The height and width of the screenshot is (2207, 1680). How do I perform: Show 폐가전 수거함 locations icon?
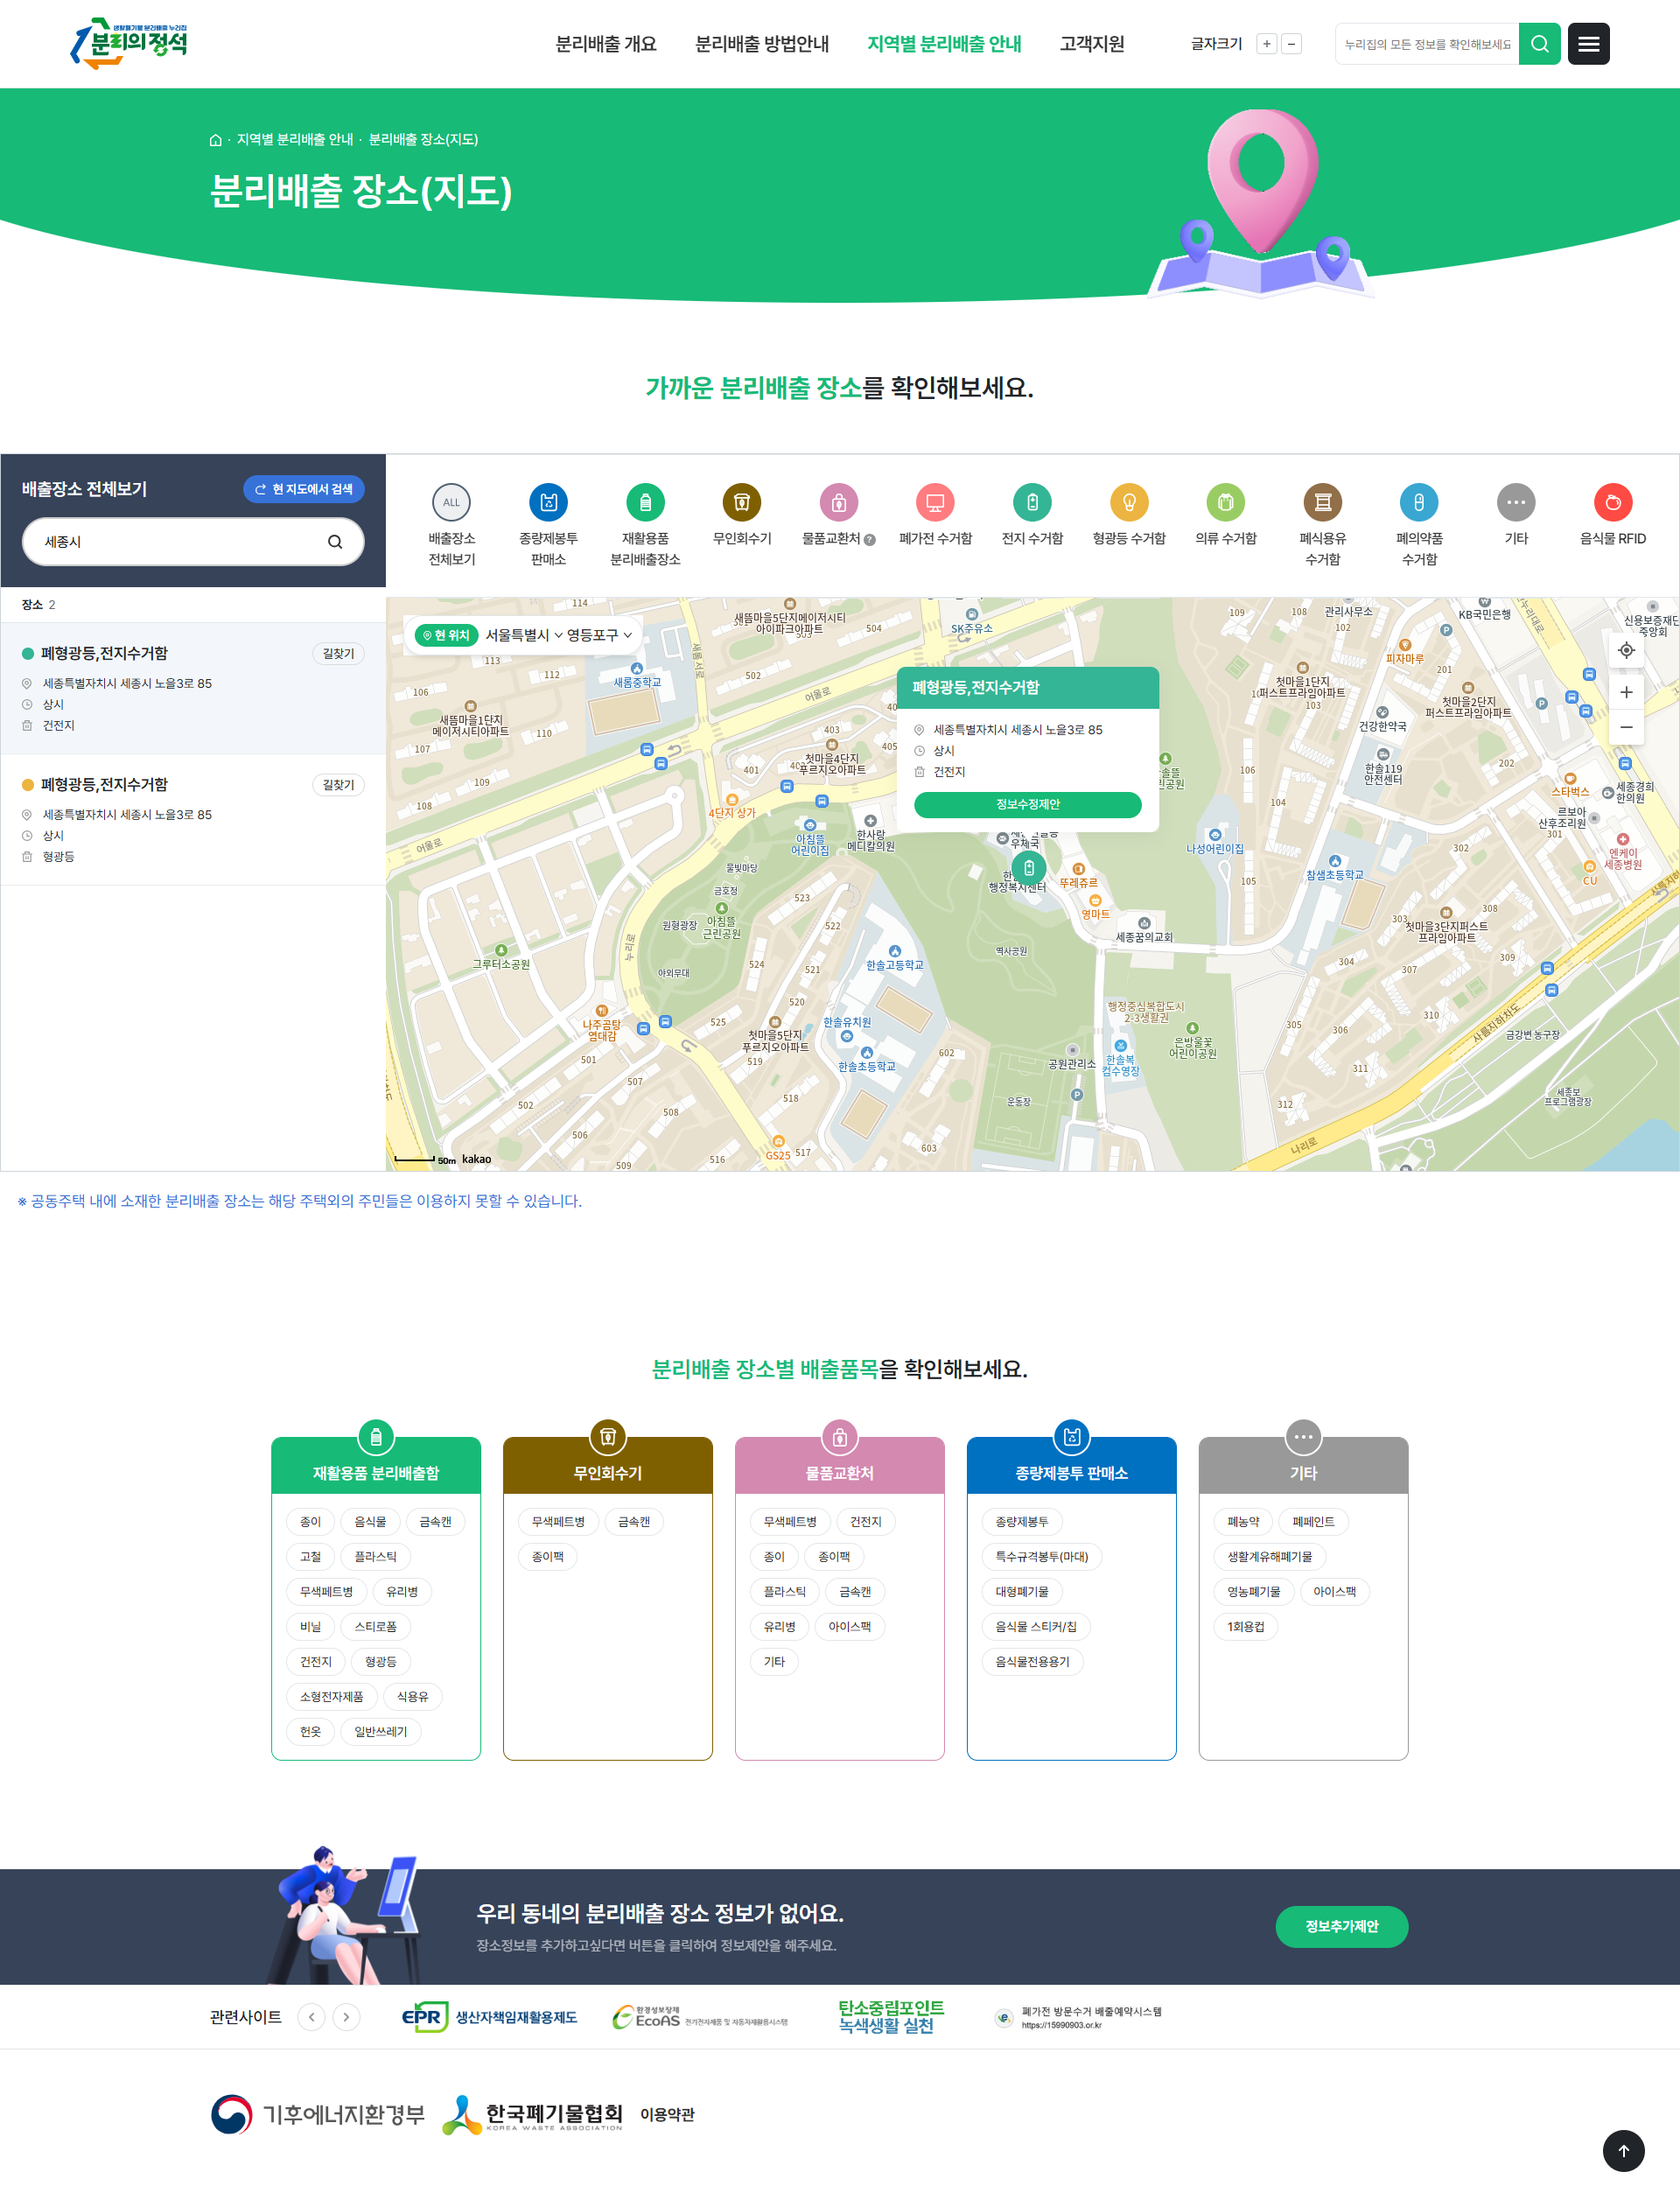[x=935, y=502]
